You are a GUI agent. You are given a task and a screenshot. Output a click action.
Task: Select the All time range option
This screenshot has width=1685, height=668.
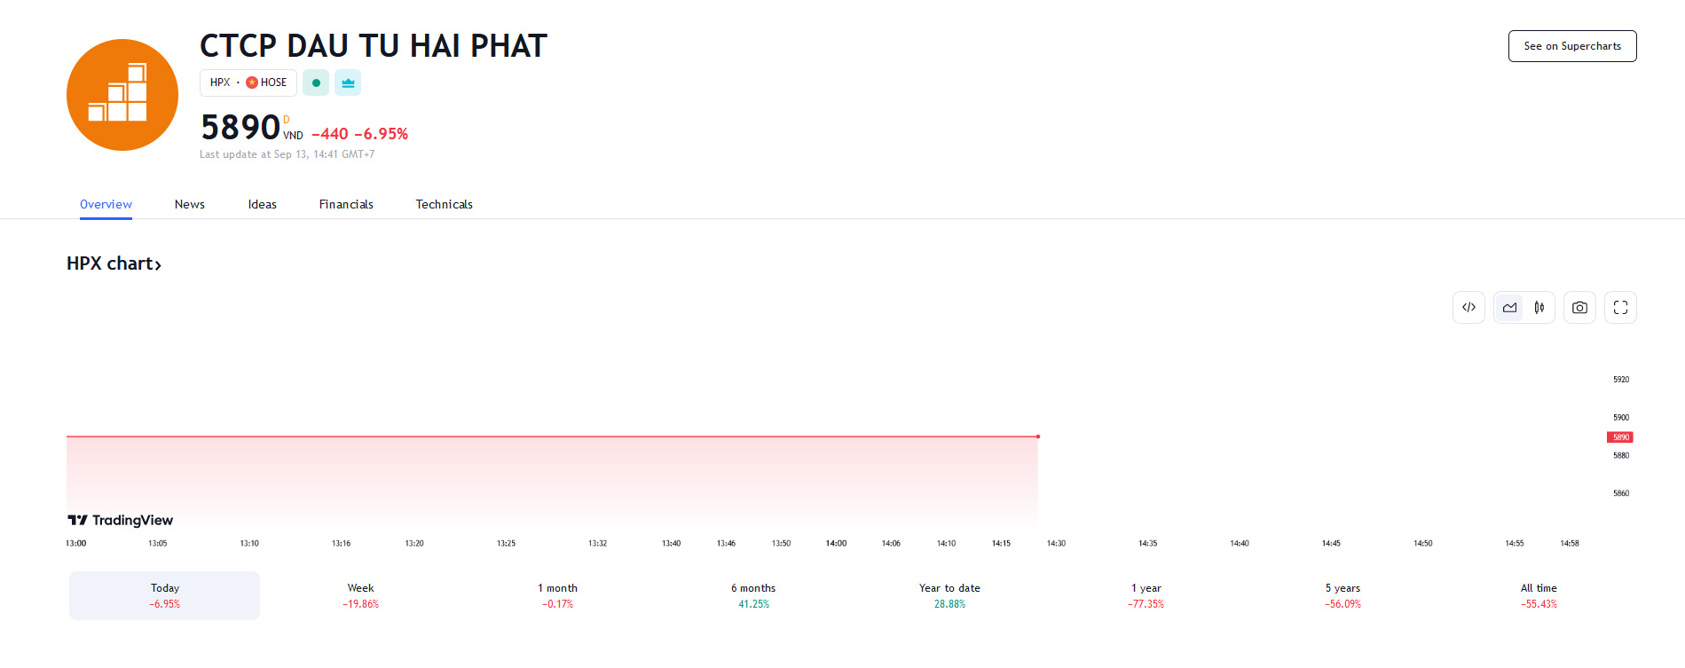click(1539, 595)
